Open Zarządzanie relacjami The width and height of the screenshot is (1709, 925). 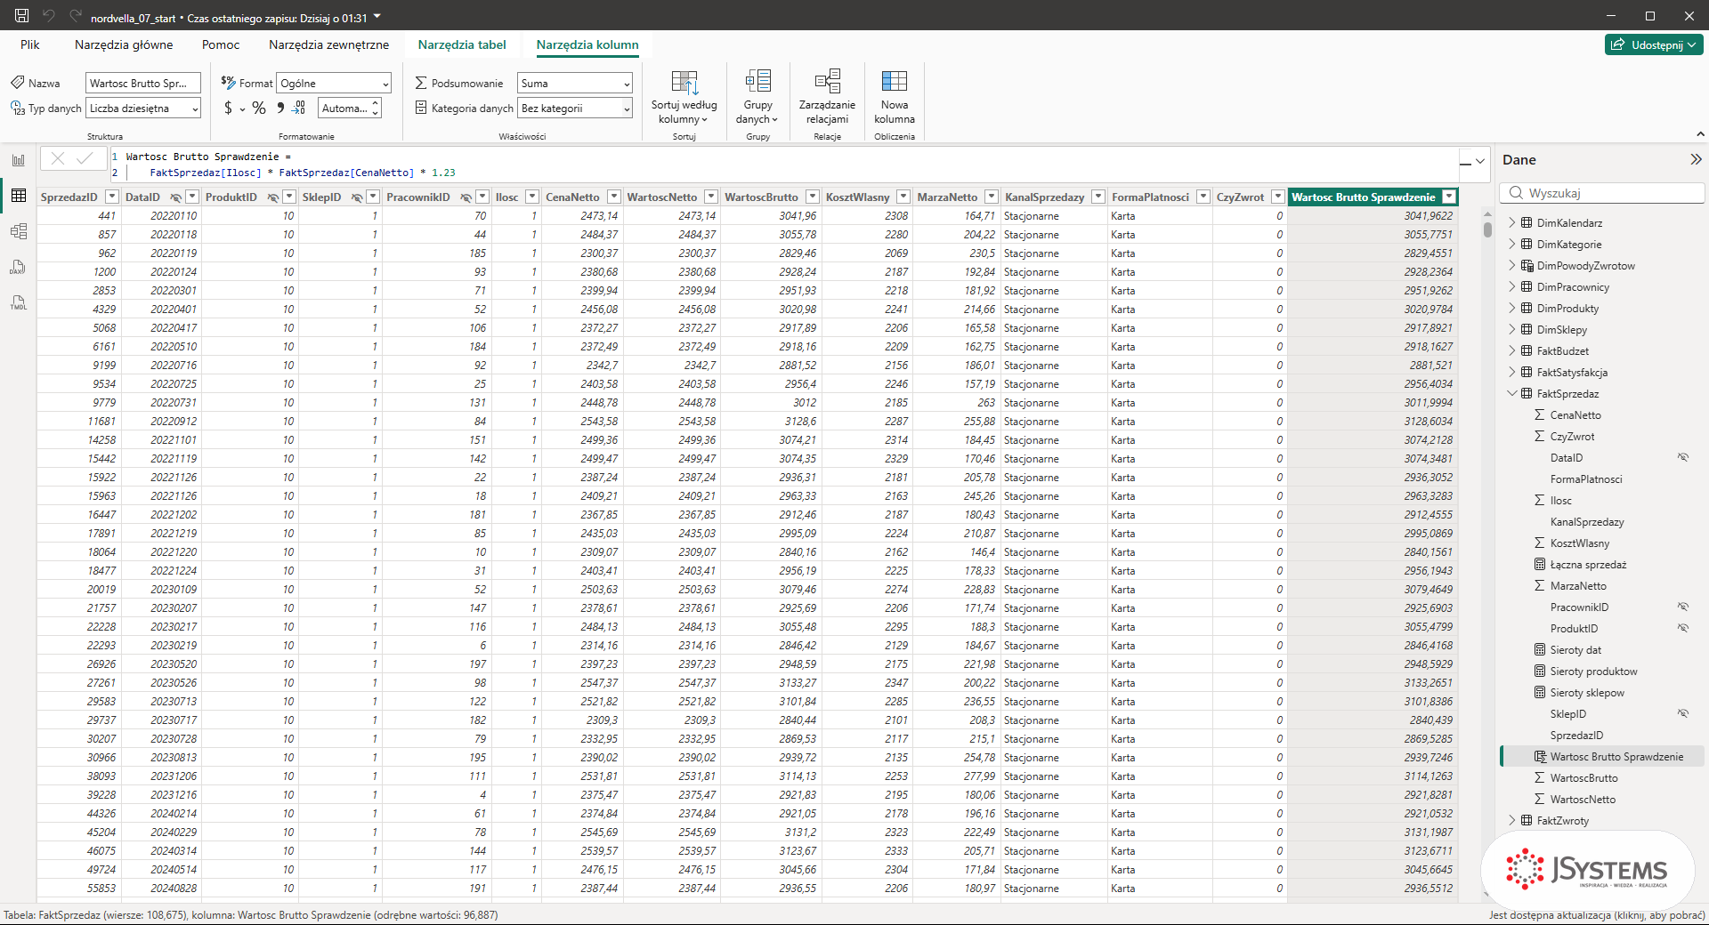click(x=827, y=98)
